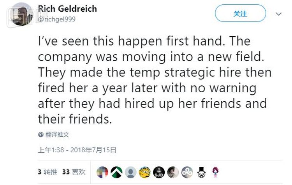Open the pink pixel character liker avatar

[x=215, y=171]
